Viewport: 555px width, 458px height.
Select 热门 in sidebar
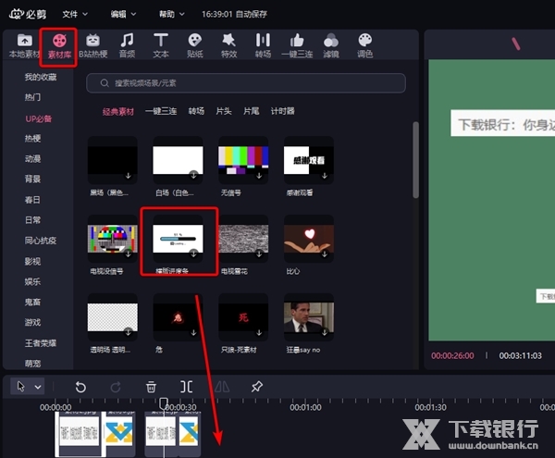click(32, 97)
